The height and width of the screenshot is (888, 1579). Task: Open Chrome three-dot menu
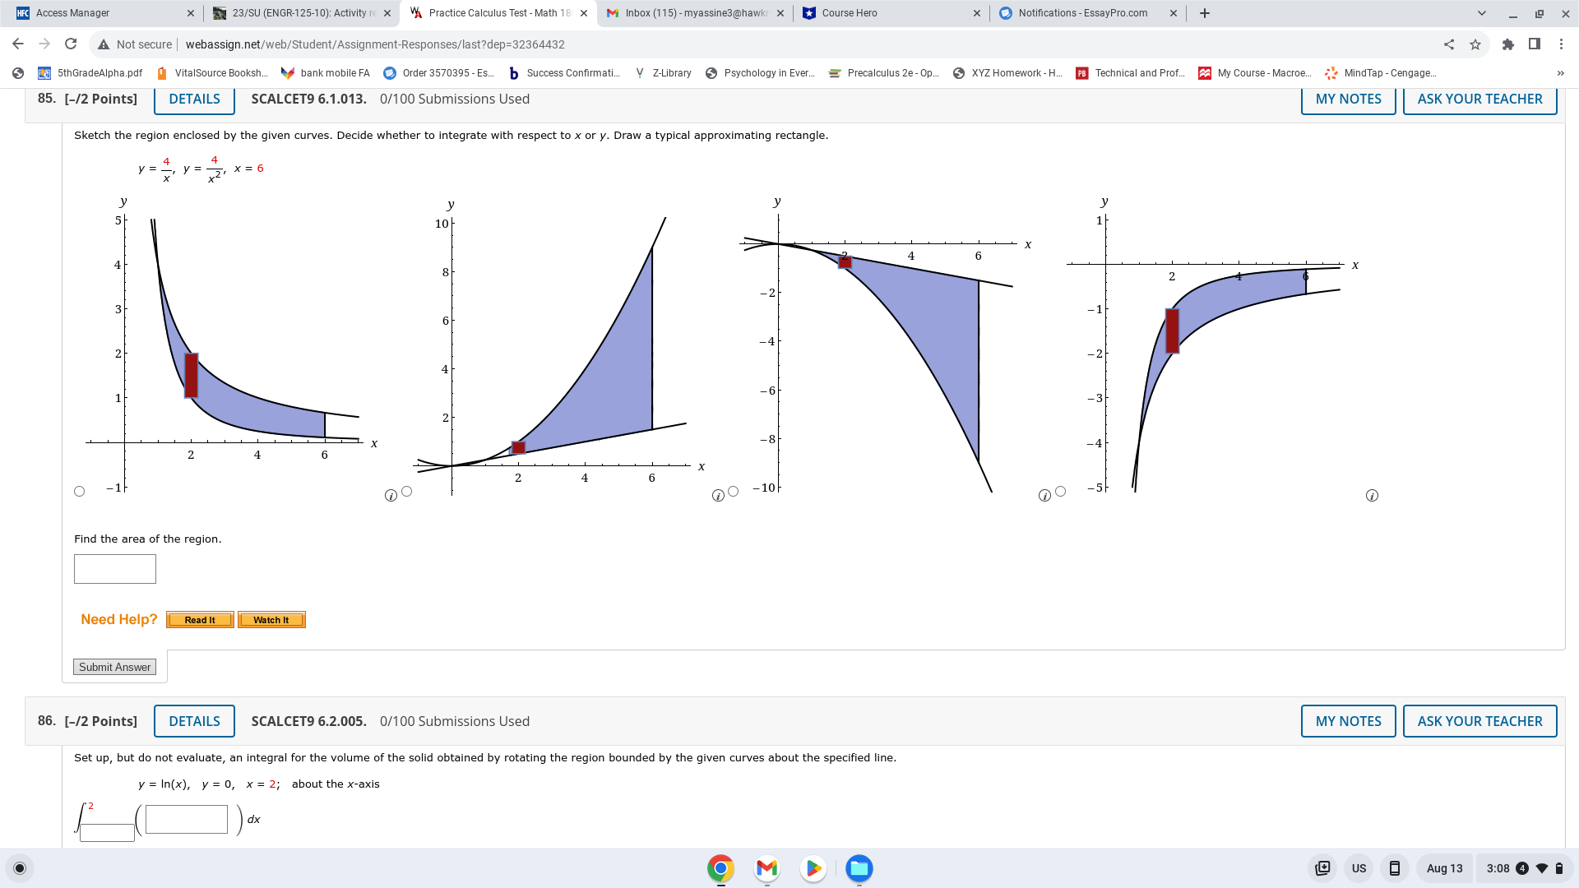click(x=1561, y=44)
